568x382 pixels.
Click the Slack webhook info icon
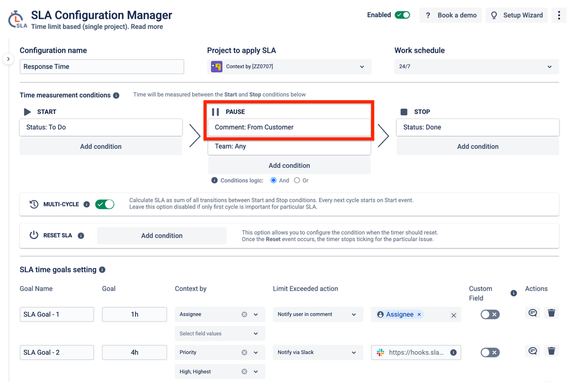(x=453, y=352)
